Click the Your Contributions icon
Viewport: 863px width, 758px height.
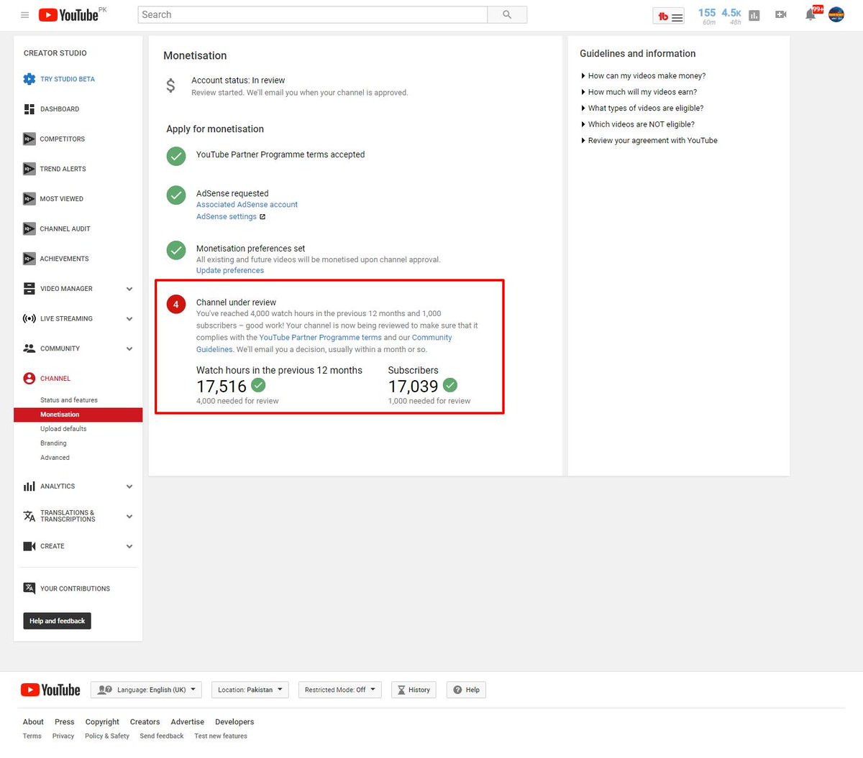pos(29,588)
